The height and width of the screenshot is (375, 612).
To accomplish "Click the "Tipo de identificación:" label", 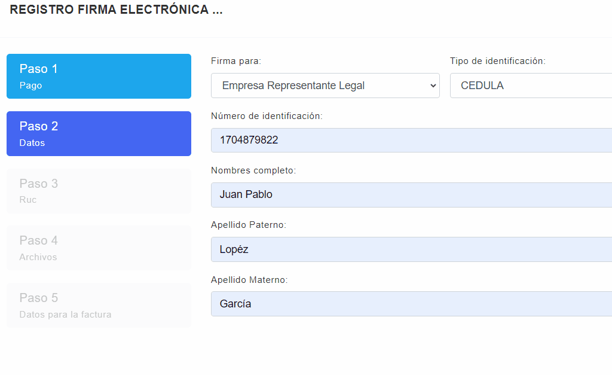I will click(497, 61).
